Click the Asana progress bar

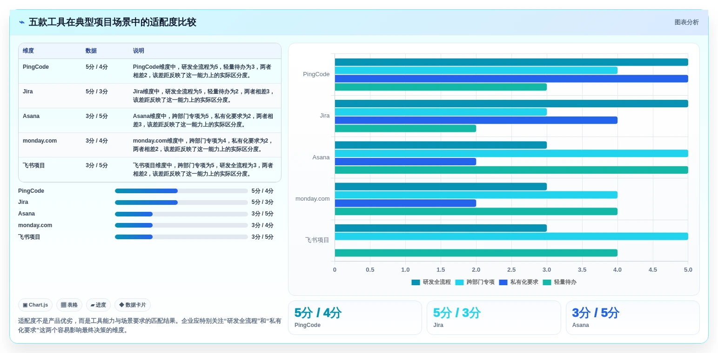tap(181, 214)
